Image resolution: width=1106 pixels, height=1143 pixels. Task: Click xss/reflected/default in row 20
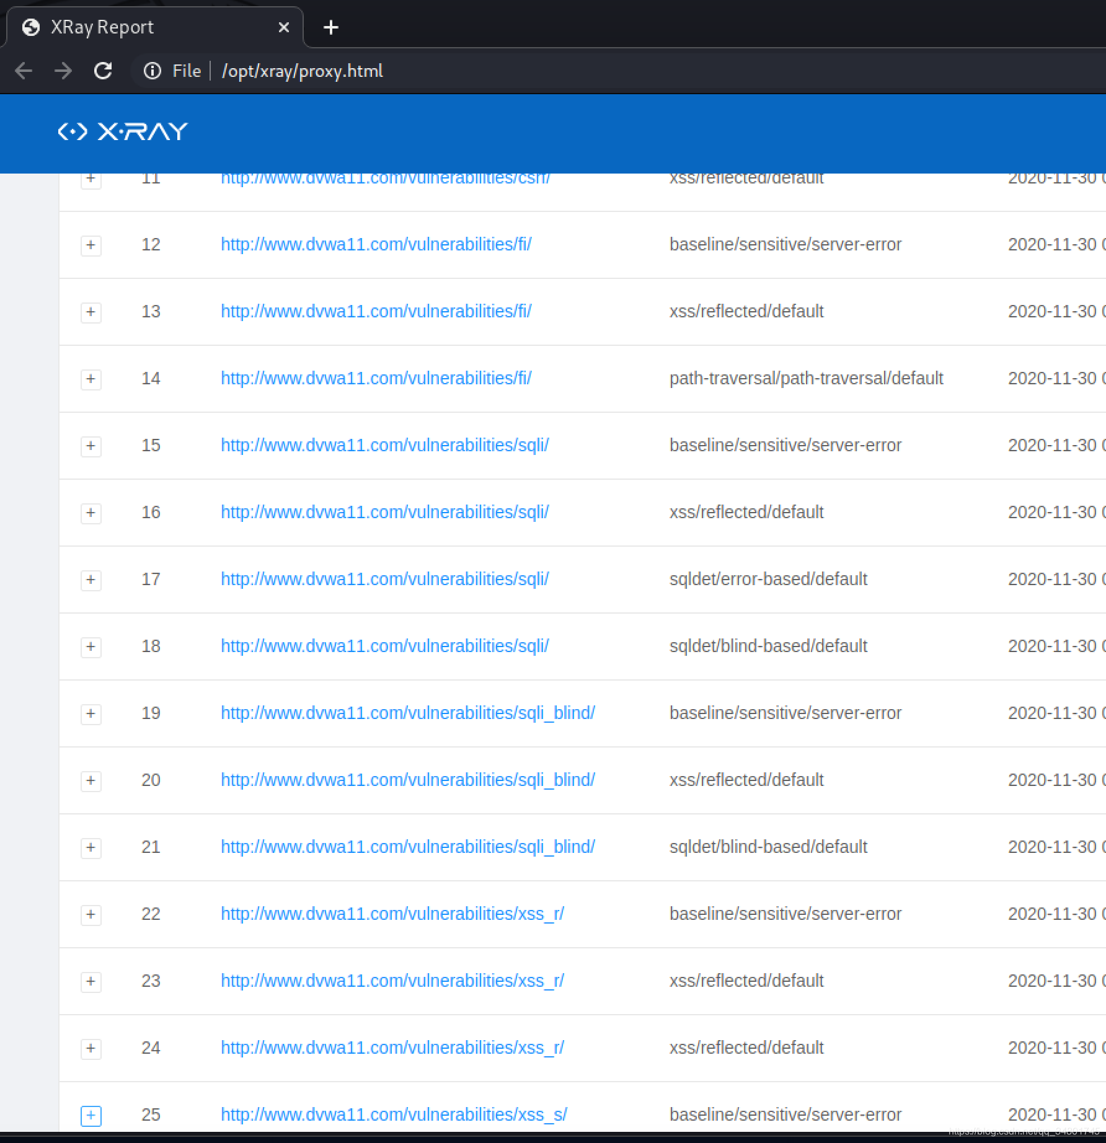point(746,780)
